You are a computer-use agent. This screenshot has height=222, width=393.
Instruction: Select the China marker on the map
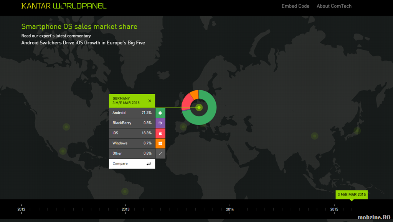315,135
